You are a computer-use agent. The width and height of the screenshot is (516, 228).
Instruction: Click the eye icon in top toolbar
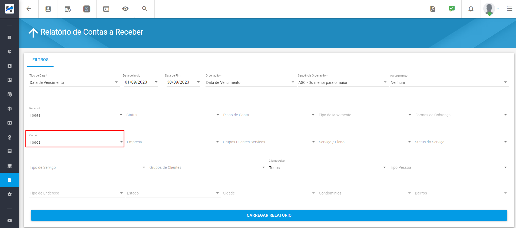(125, 9)
